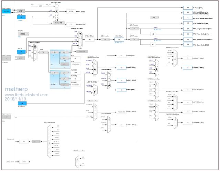Select MSI in PLL Source Mux
220x171 pixels.
[x=36, y=45]
